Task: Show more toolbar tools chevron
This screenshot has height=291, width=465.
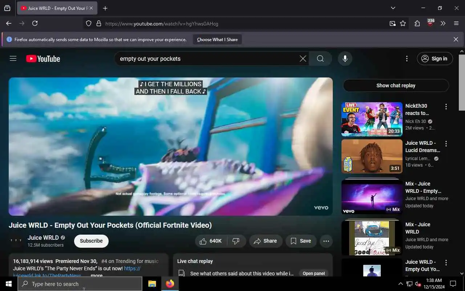Action: [443, 23]
